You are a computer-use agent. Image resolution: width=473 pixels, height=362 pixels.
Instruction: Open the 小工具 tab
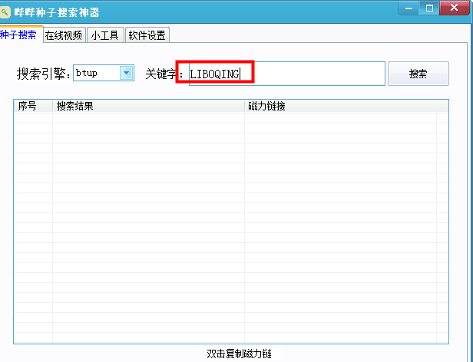pos(105,35)
